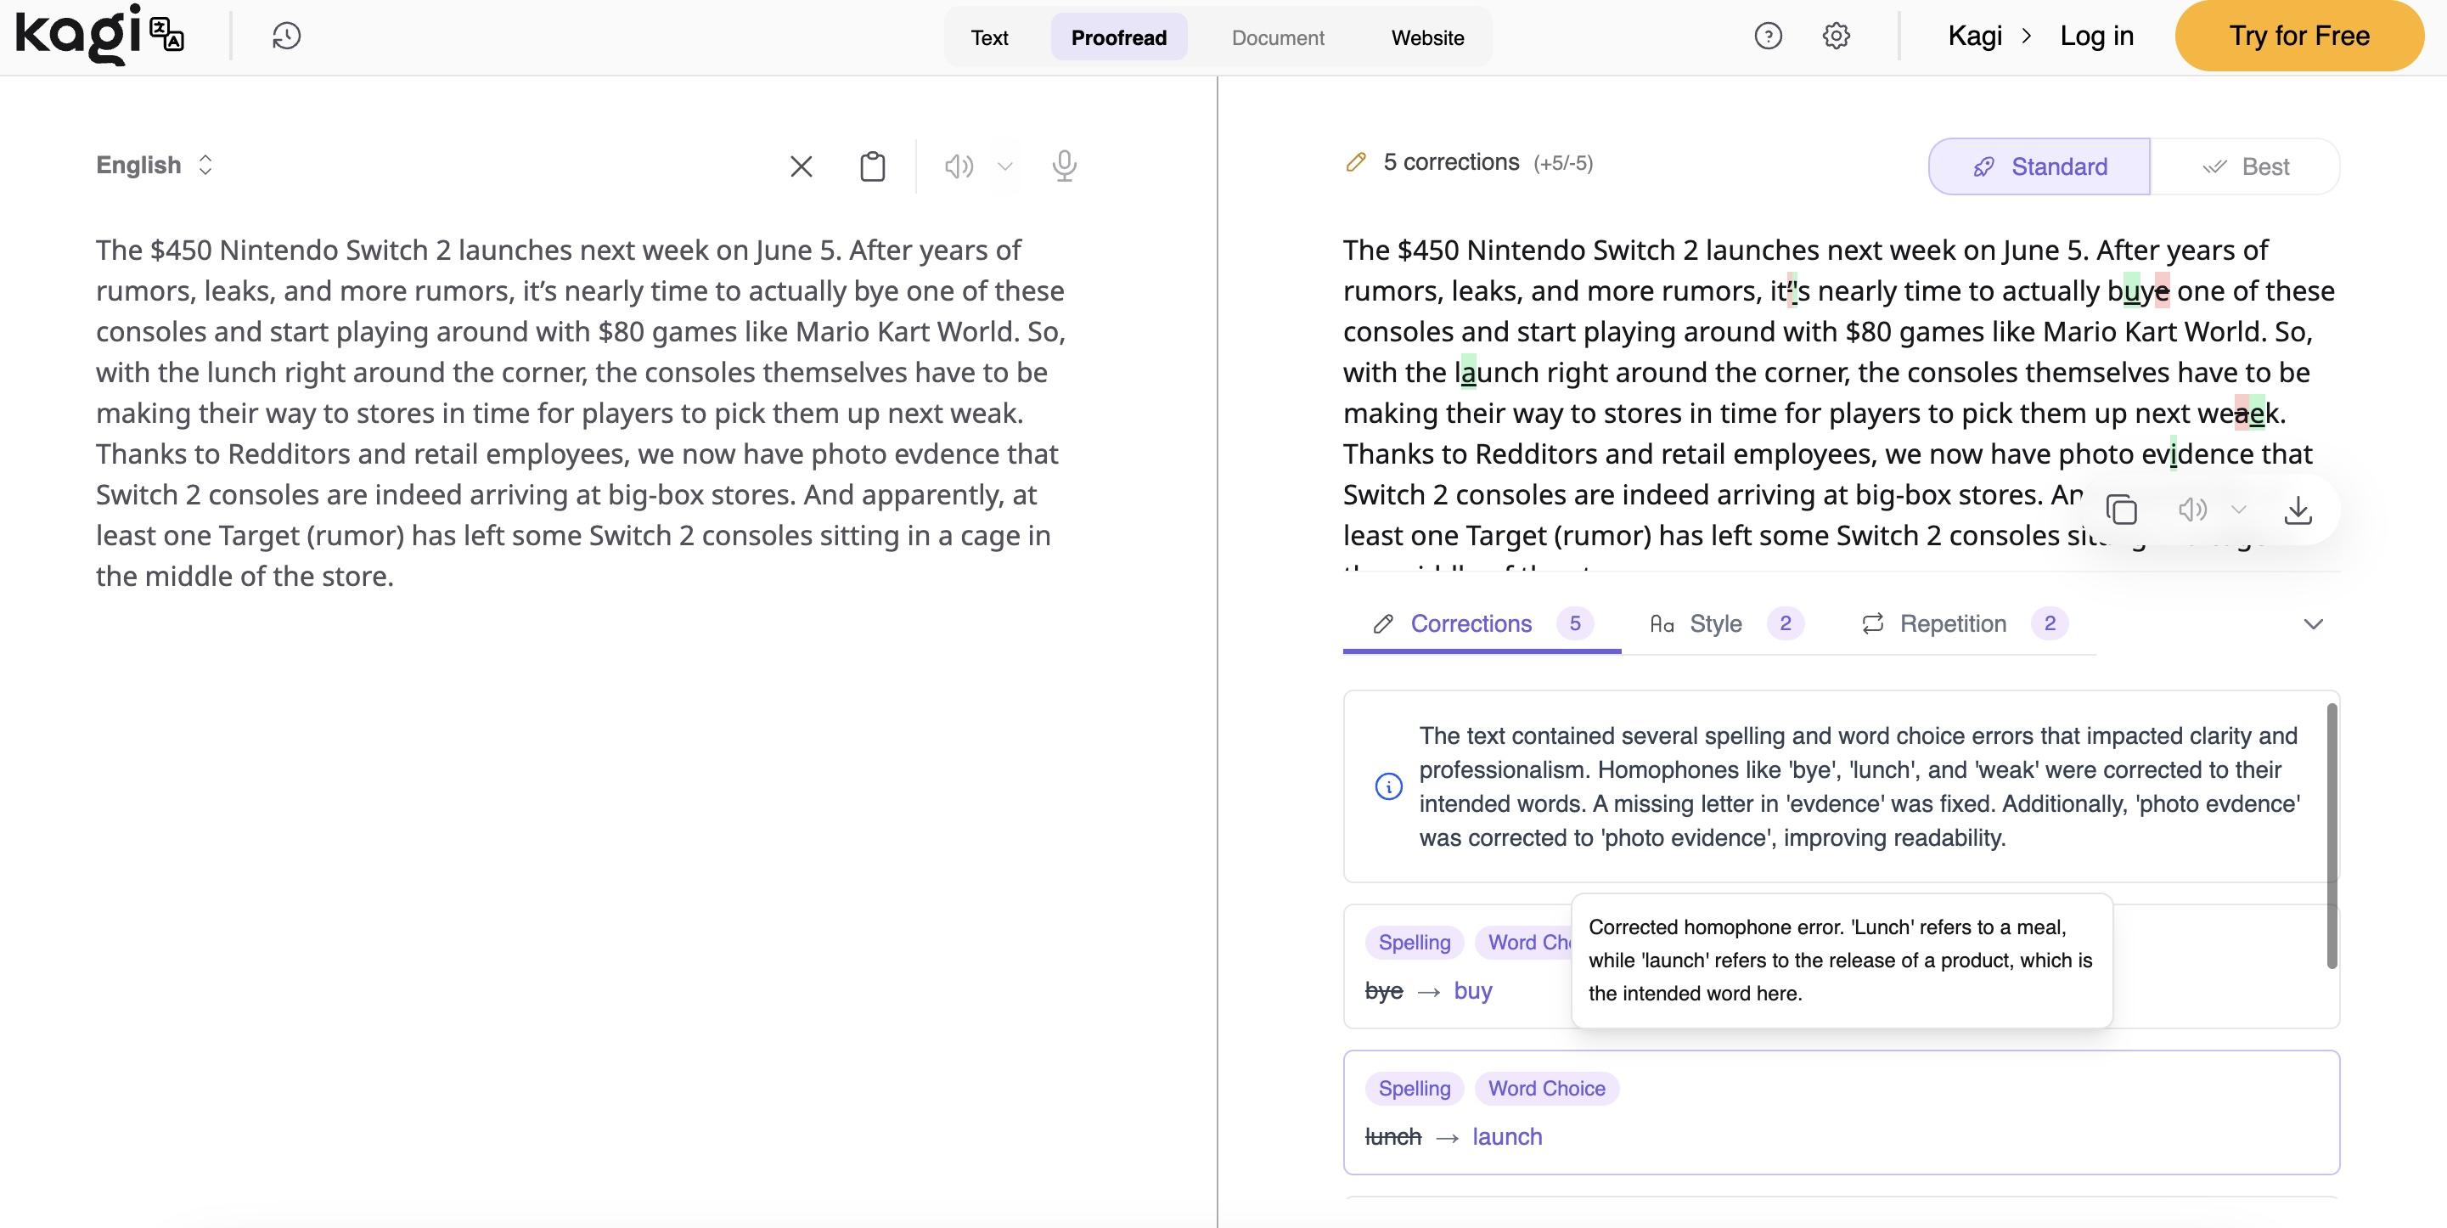2447x1228 pixels.
Task: Select the lunch to launch correction card
Action: click(1840, 1112)
